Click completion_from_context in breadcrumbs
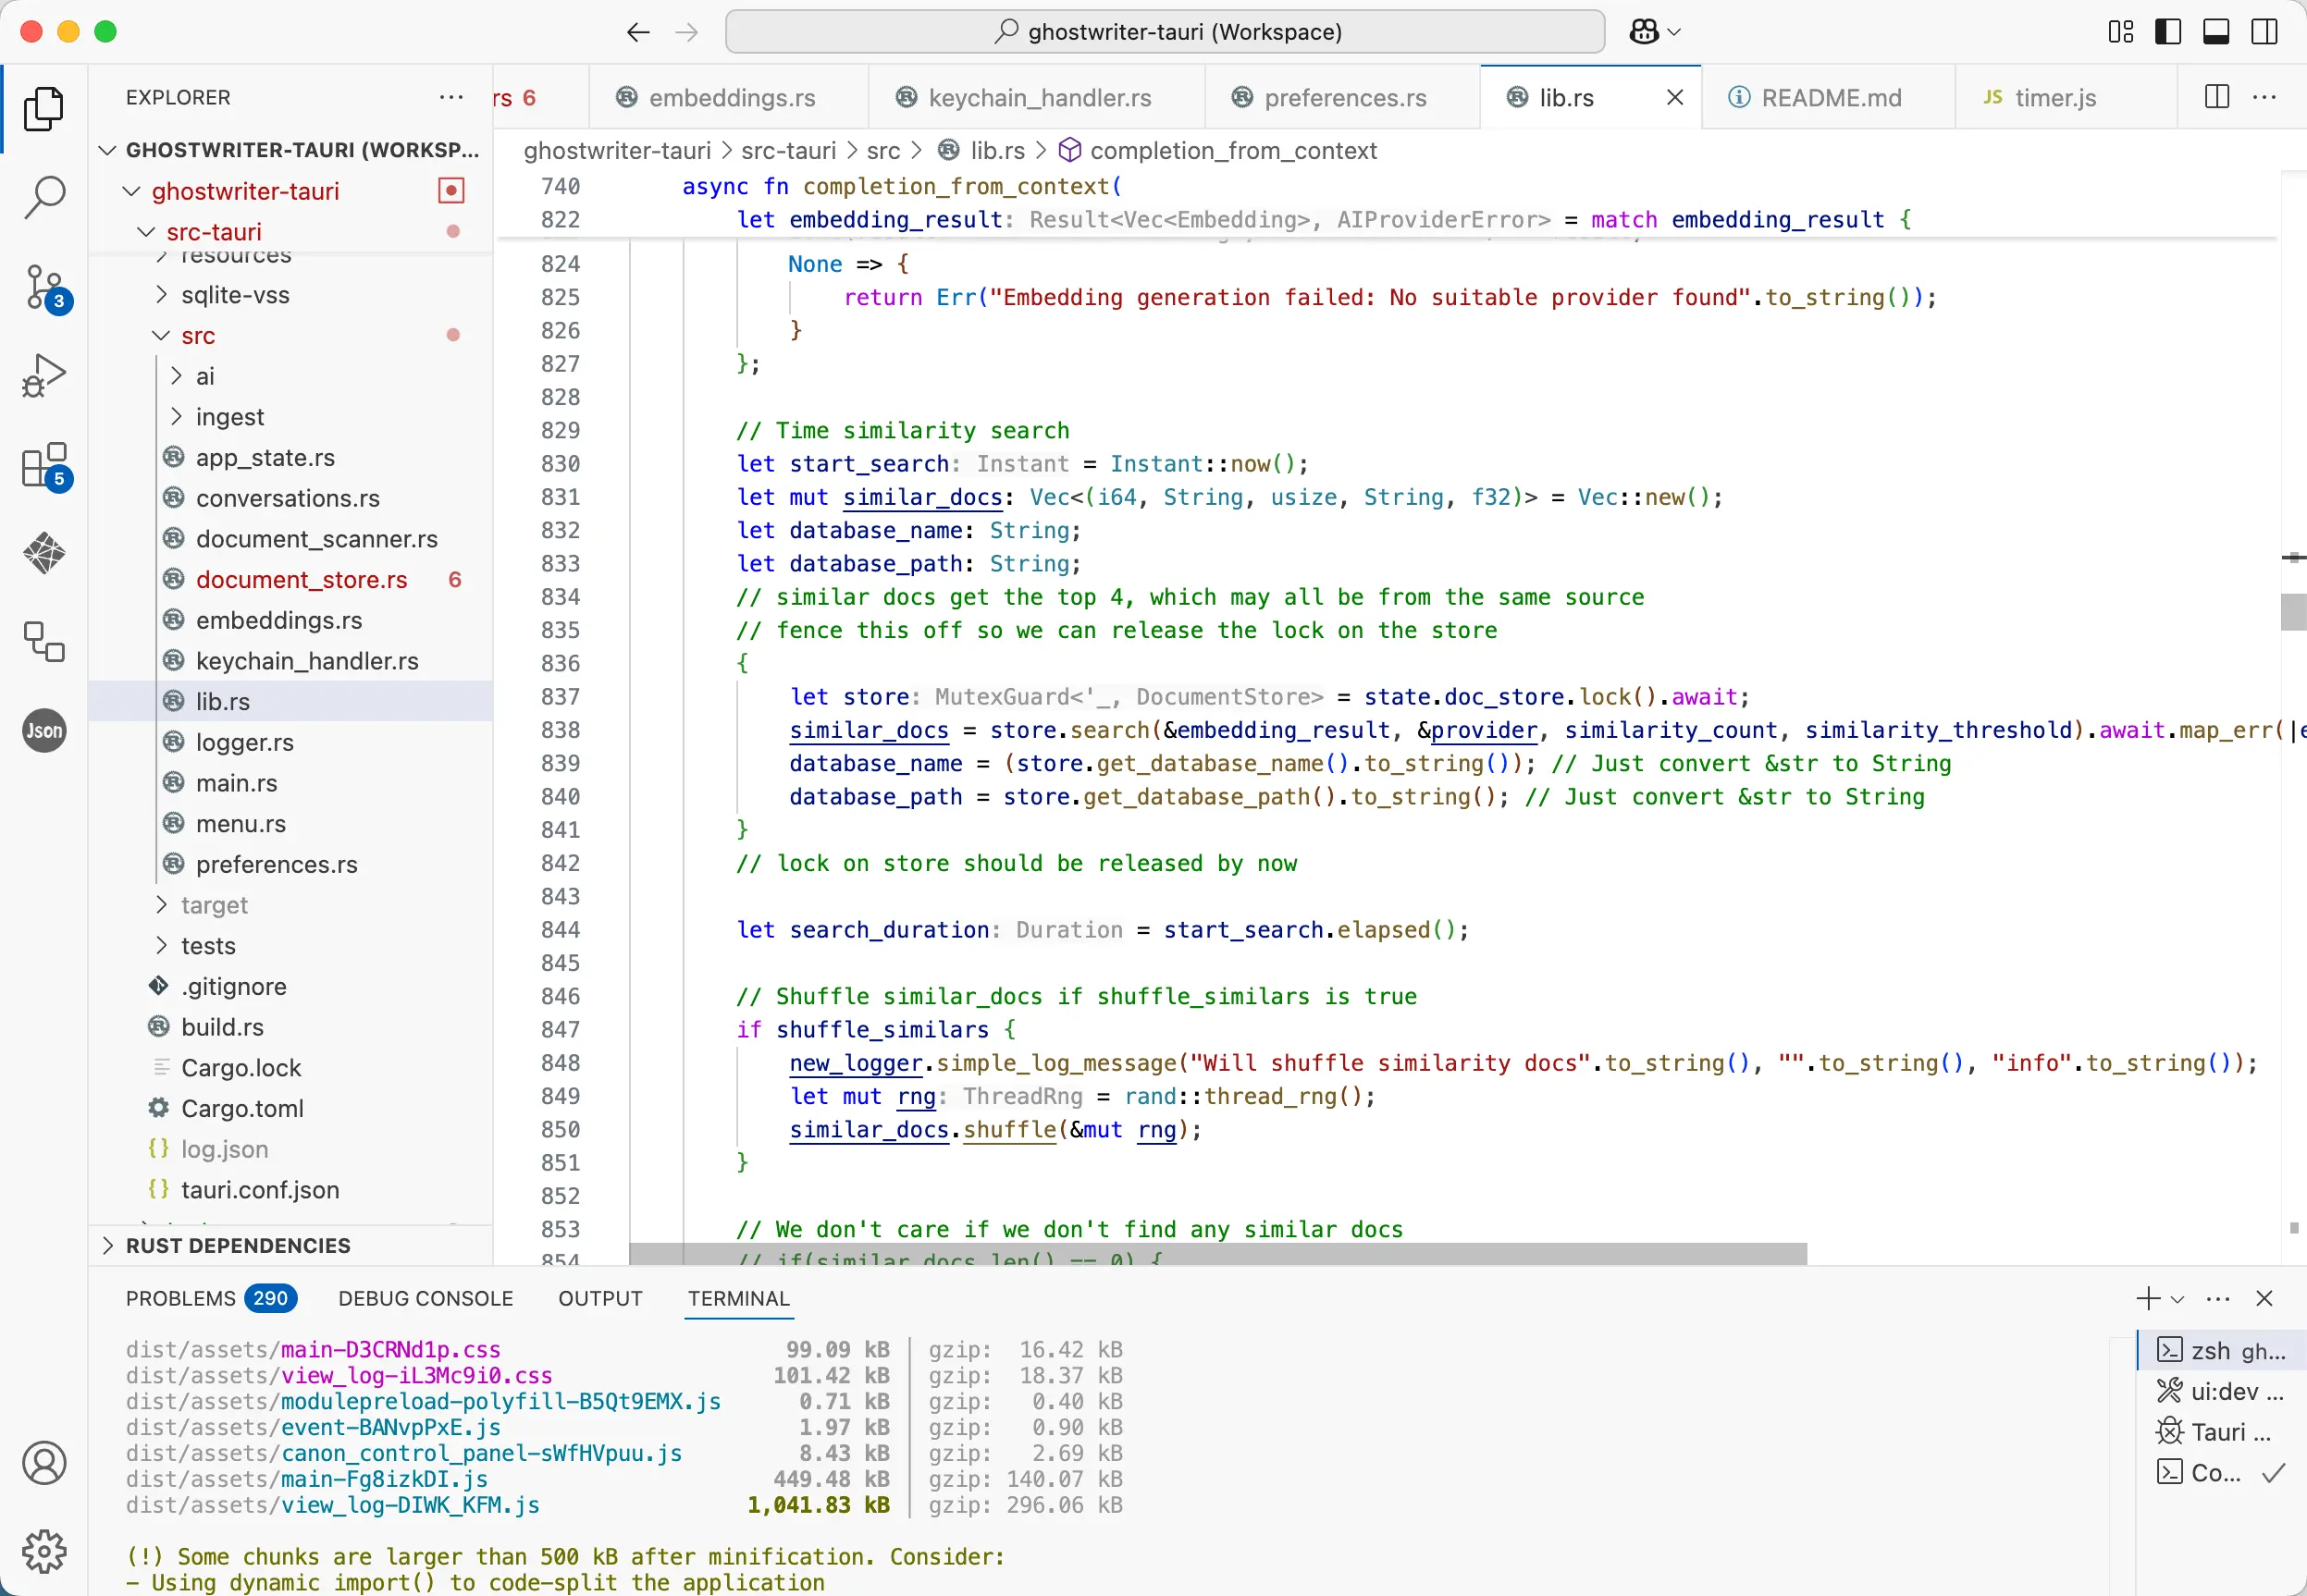The width and height of the screenshot is (2307, 1596). coord(1232,151)
